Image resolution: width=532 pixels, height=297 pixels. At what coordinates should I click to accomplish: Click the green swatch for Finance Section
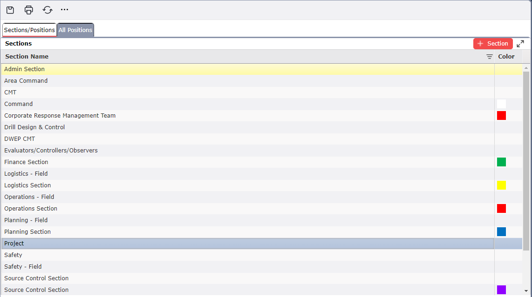click(x=501, y=162)
